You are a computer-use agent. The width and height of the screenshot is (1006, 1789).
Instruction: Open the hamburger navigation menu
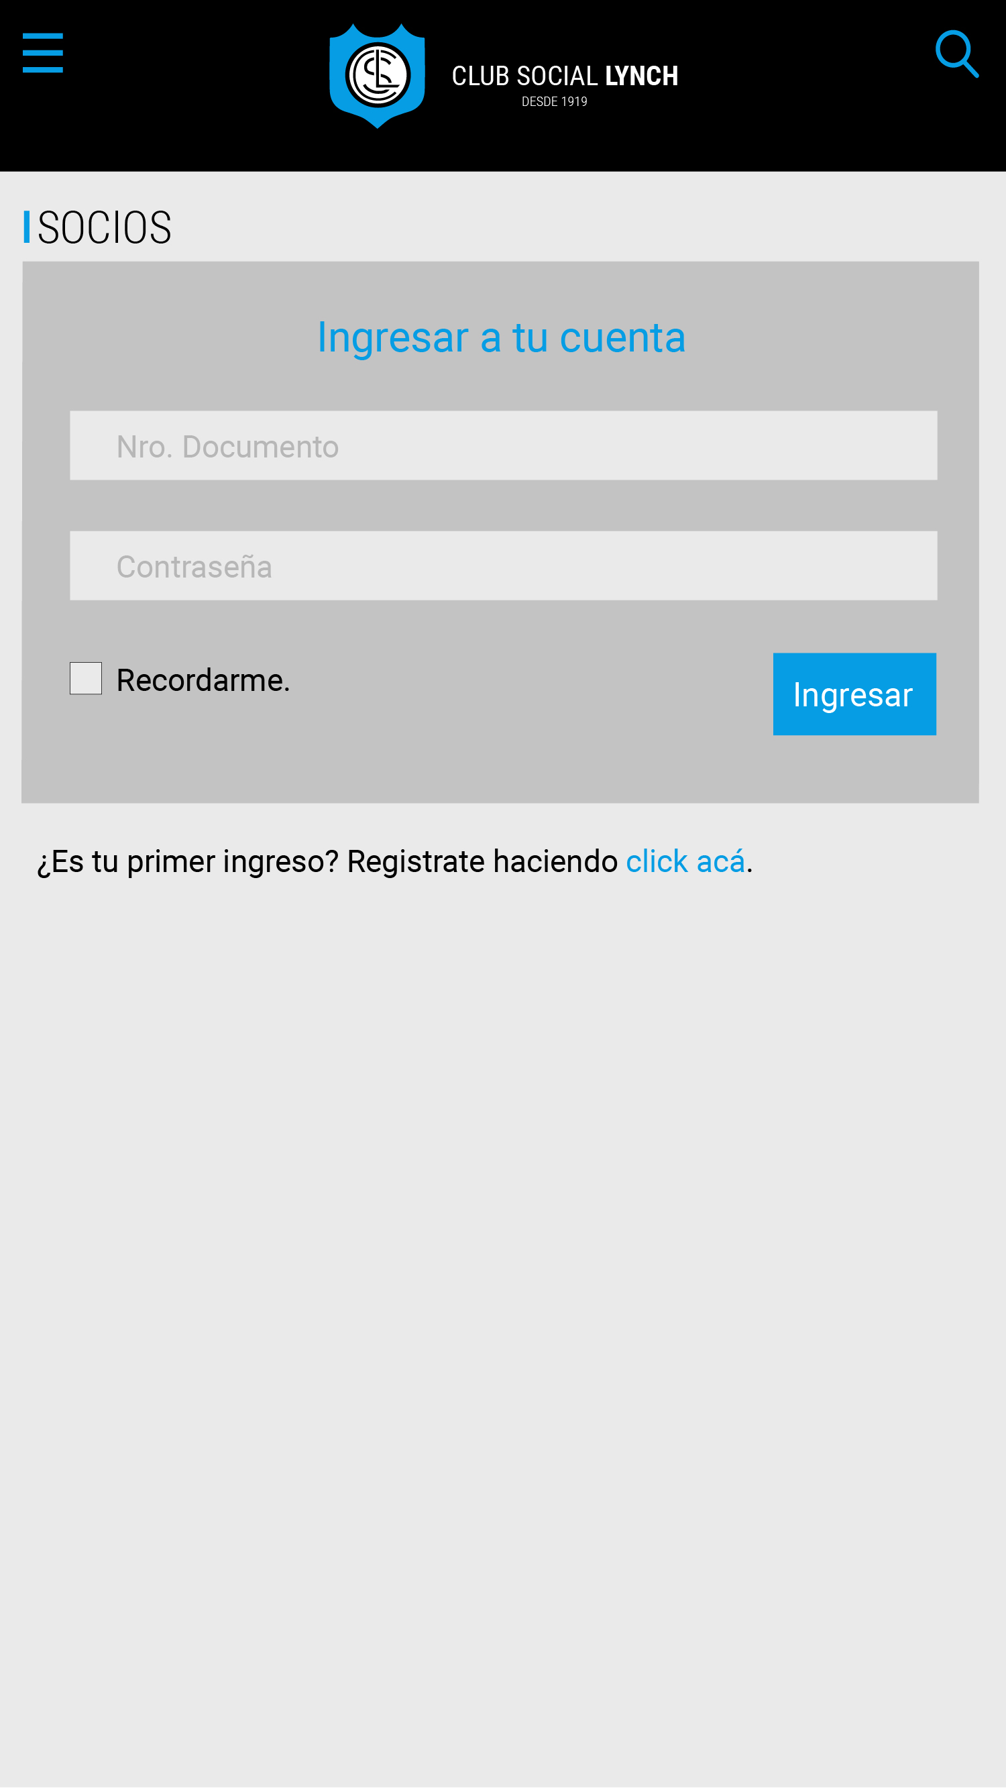click(42, 53)
